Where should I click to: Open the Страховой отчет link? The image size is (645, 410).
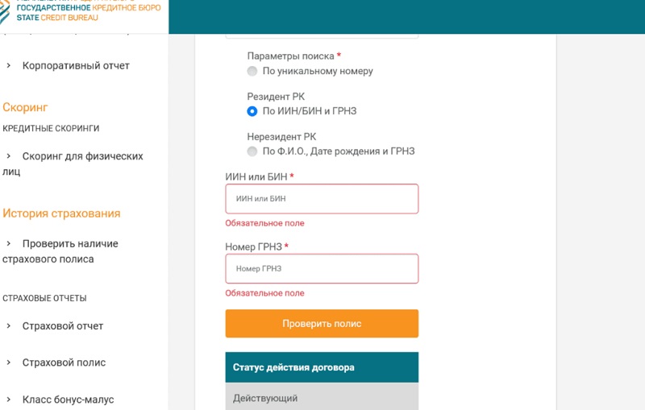point(63,326)
